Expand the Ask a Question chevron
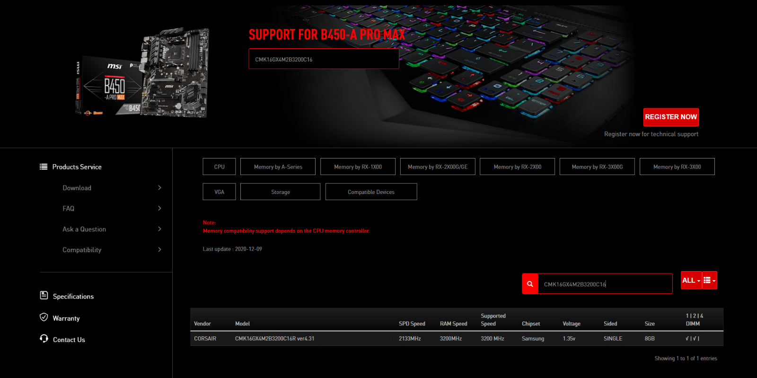757x378 pixels. tap(159, 229)
